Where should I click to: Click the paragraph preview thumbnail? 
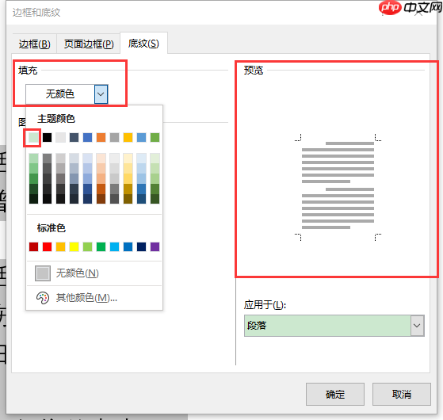[x=338, y=187]
